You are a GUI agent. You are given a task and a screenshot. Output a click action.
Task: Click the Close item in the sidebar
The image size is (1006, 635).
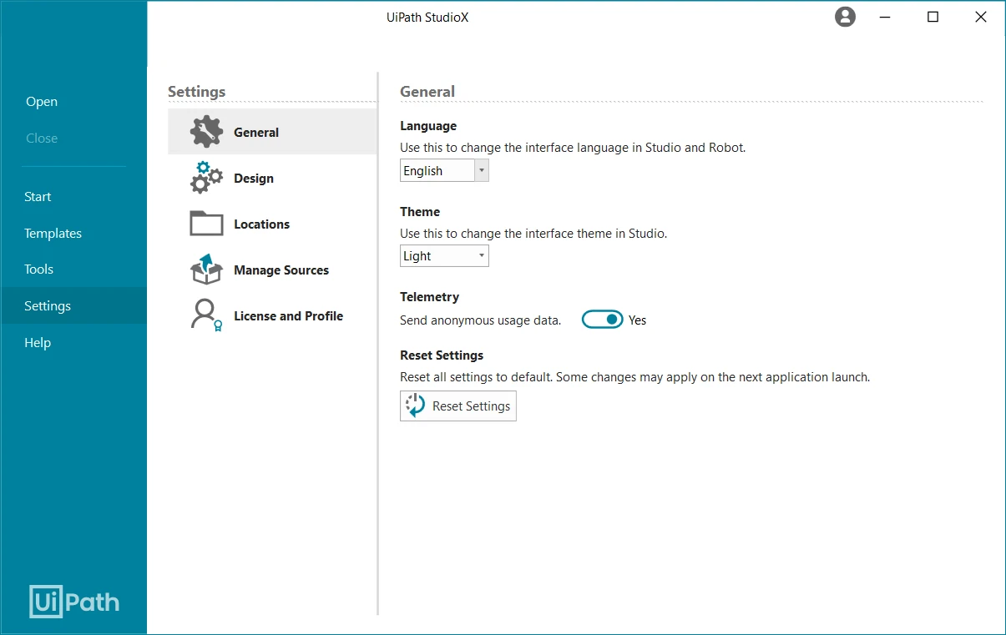pyautogui.click(x=42, y=139)
